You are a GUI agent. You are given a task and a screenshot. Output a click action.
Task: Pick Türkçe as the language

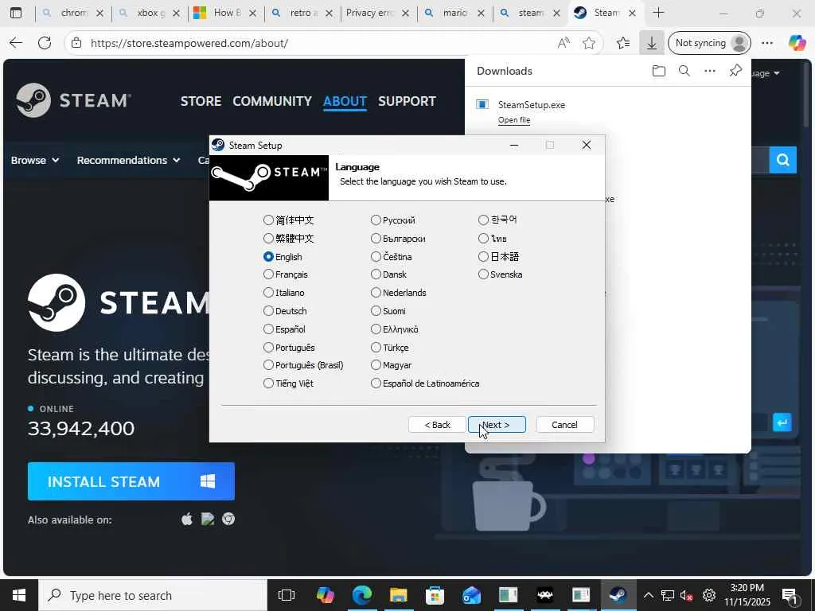point(376,347)
